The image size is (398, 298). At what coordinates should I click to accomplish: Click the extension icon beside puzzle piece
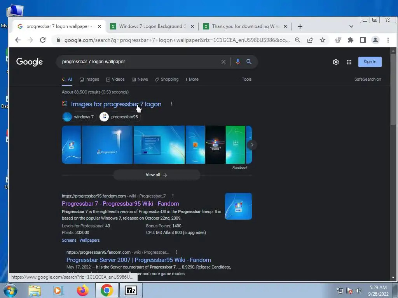(338, 40)
